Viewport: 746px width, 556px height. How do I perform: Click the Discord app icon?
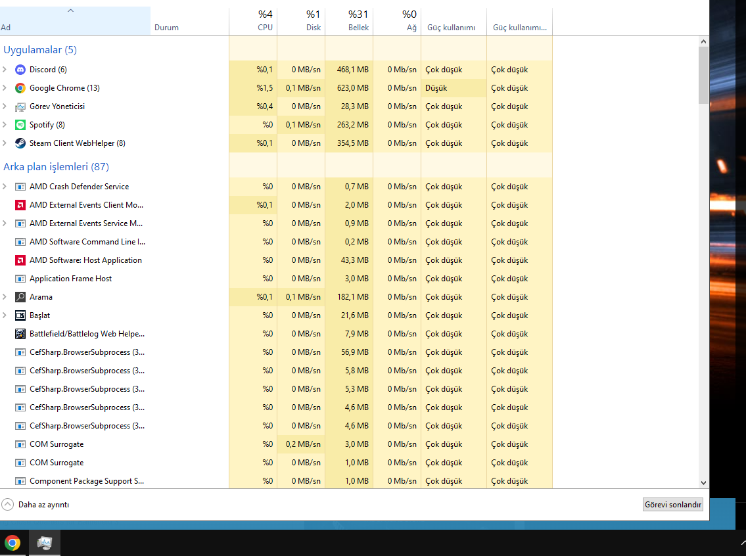pos(20,70)
